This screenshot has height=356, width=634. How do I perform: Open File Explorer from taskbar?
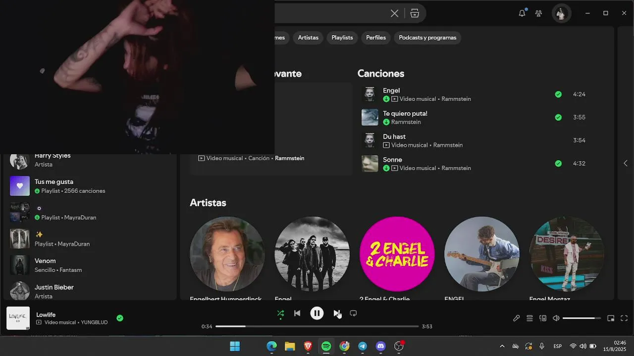pos(290,347)
